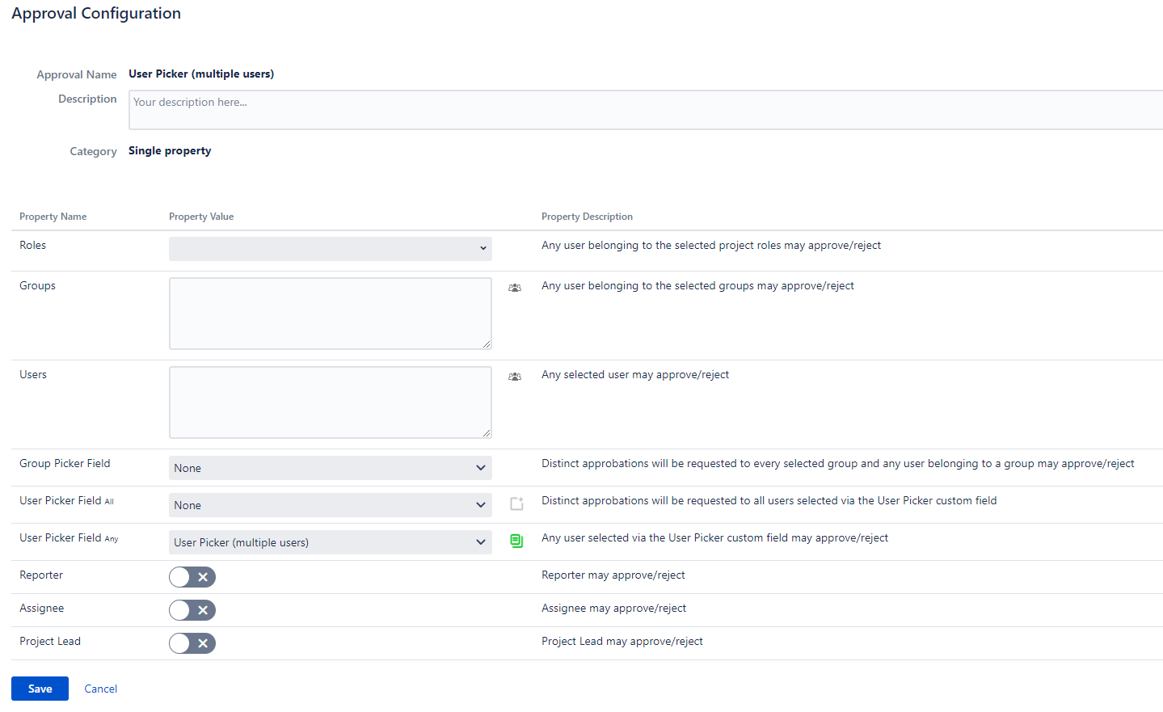Viewport: 1163px width, 712px height.
Task: Expand the User Picker Field Any dropdown
Action: (x=330, y=542)
